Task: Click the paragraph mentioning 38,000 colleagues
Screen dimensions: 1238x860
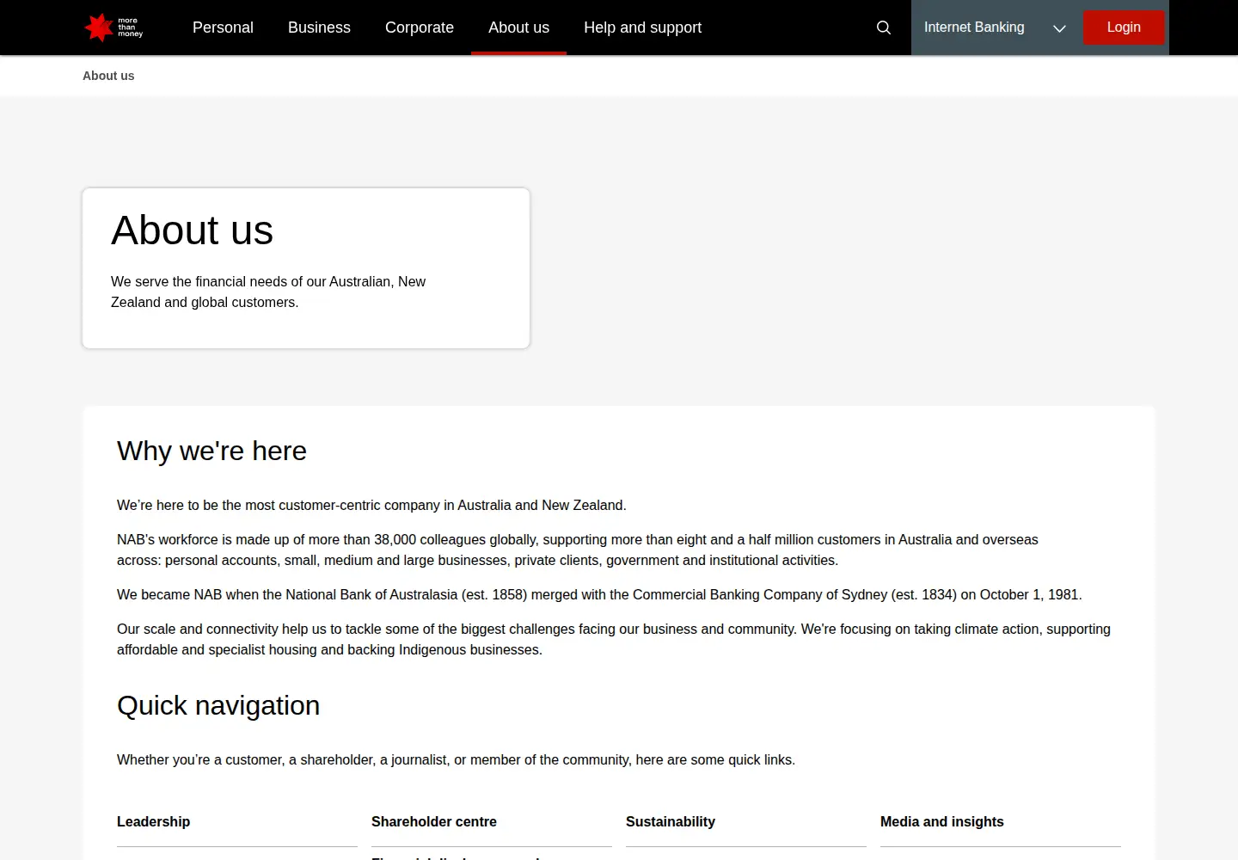Action: 578,550
